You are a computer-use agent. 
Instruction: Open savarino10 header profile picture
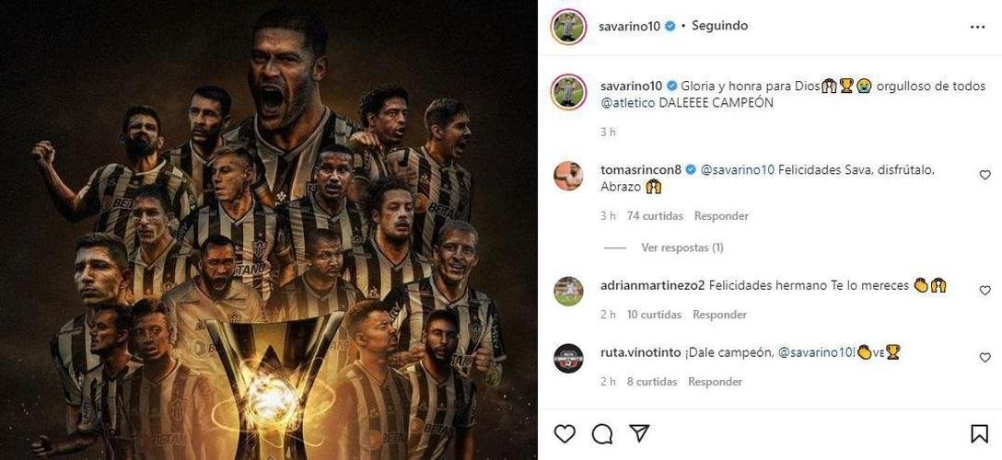pos(568,27)
